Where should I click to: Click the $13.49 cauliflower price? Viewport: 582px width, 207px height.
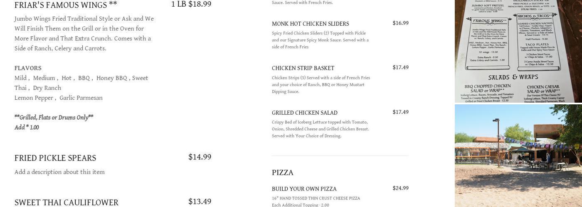[200, 202]
